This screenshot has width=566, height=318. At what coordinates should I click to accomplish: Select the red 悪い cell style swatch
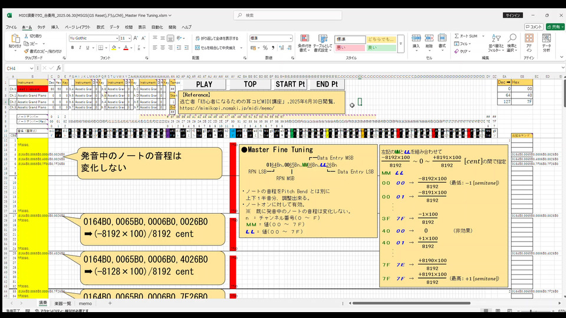click(x=349, y=48)
